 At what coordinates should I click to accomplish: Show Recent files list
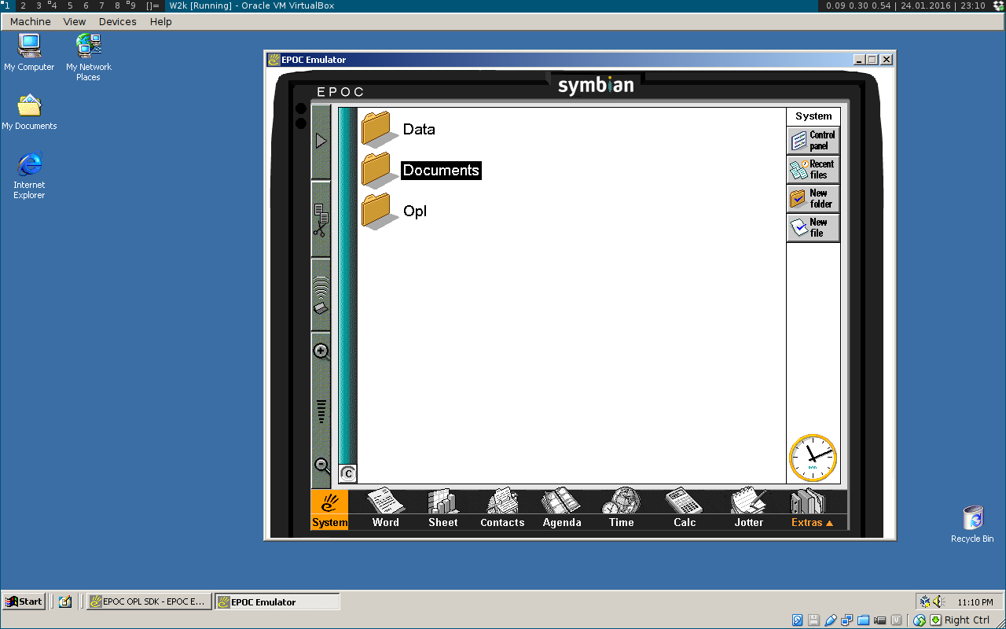(x=813, y=170)
